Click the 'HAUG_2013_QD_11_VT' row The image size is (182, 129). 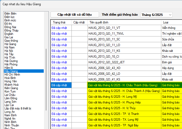click(x=116, y=28)
